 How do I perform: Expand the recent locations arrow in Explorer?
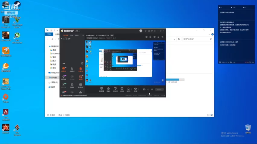click(56, 39)
